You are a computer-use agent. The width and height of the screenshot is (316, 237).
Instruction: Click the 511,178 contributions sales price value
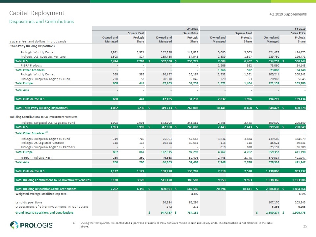tap(166, 180)
